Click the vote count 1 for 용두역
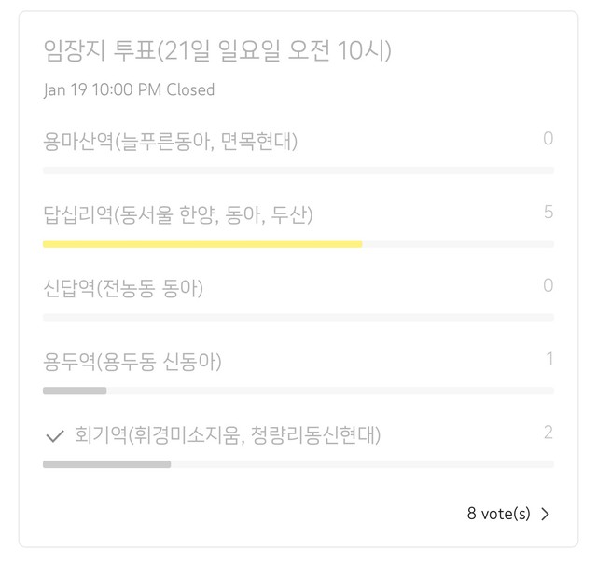The image size is (597, 564). tap(549, 359)
